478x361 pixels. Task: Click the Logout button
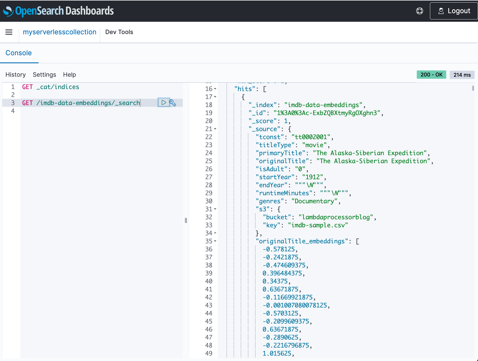pyautogui.click(x=453, y=11)
